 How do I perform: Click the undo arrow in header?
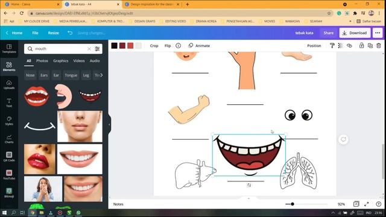click(x=70, y=33)
